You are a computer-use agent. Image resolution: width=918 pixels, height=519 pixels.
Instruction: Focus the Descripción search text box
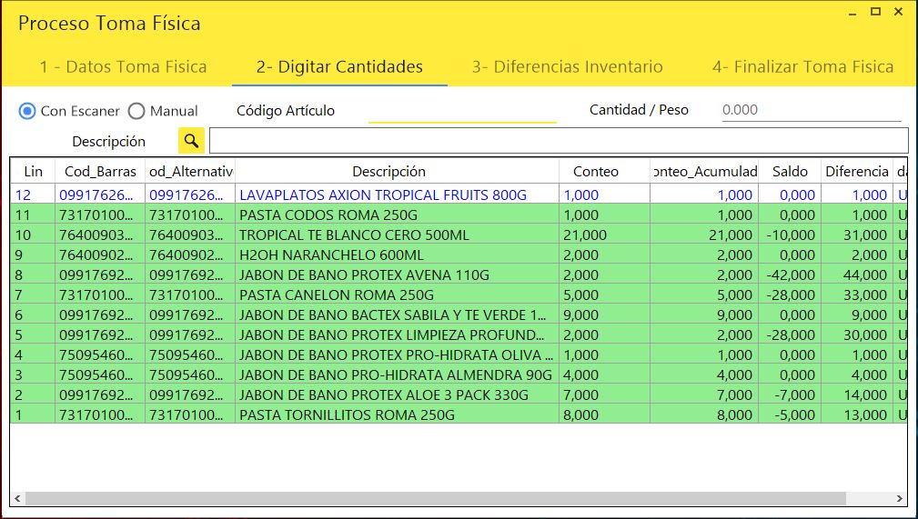pos(558,141)
